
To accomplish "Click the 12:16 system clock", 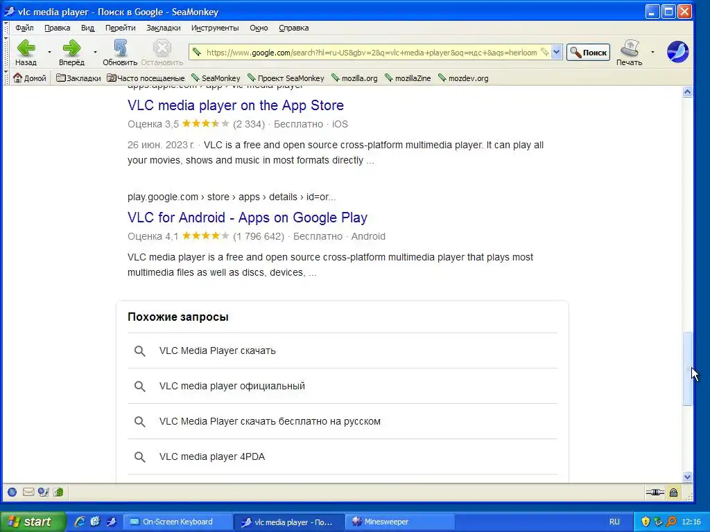I will coord(691,522).
